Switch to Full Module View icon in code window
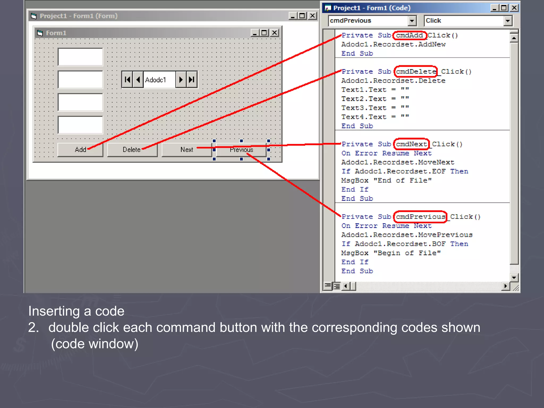Image resolution: width=544 pixels, height=408 pixels. [x=337, y=286]
